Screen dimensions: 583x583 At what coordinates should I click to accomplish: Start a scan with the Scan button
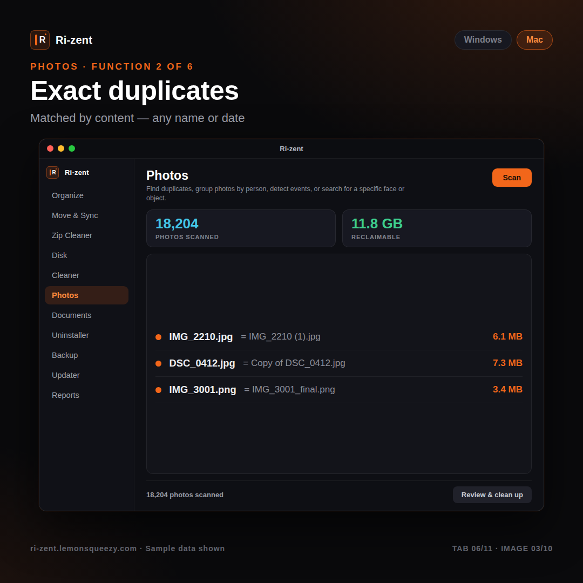[x=512, y=178]
